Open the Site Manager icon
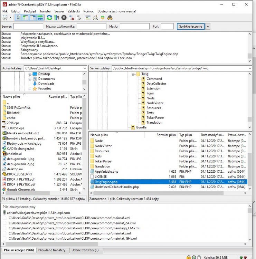 (5, 18)
